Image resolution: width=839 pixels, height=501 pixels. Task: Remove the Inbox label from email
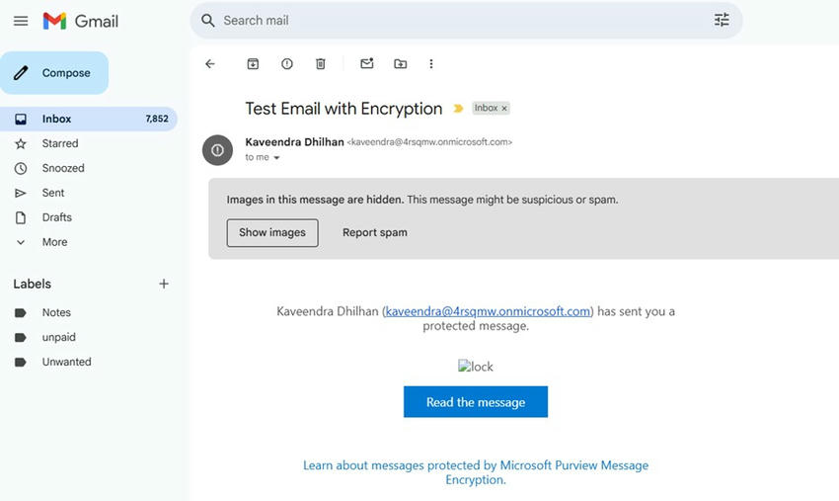coord(504,109)
